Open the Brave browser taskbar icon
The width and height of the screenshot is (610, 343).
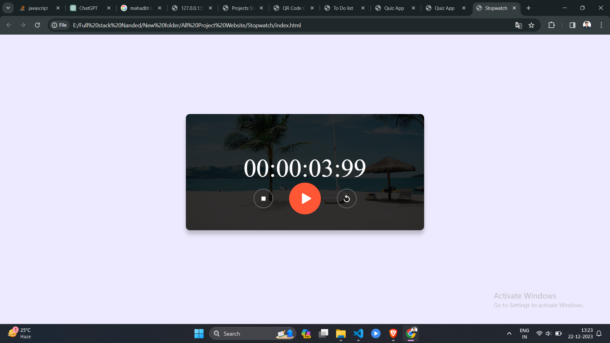[393, 333]
